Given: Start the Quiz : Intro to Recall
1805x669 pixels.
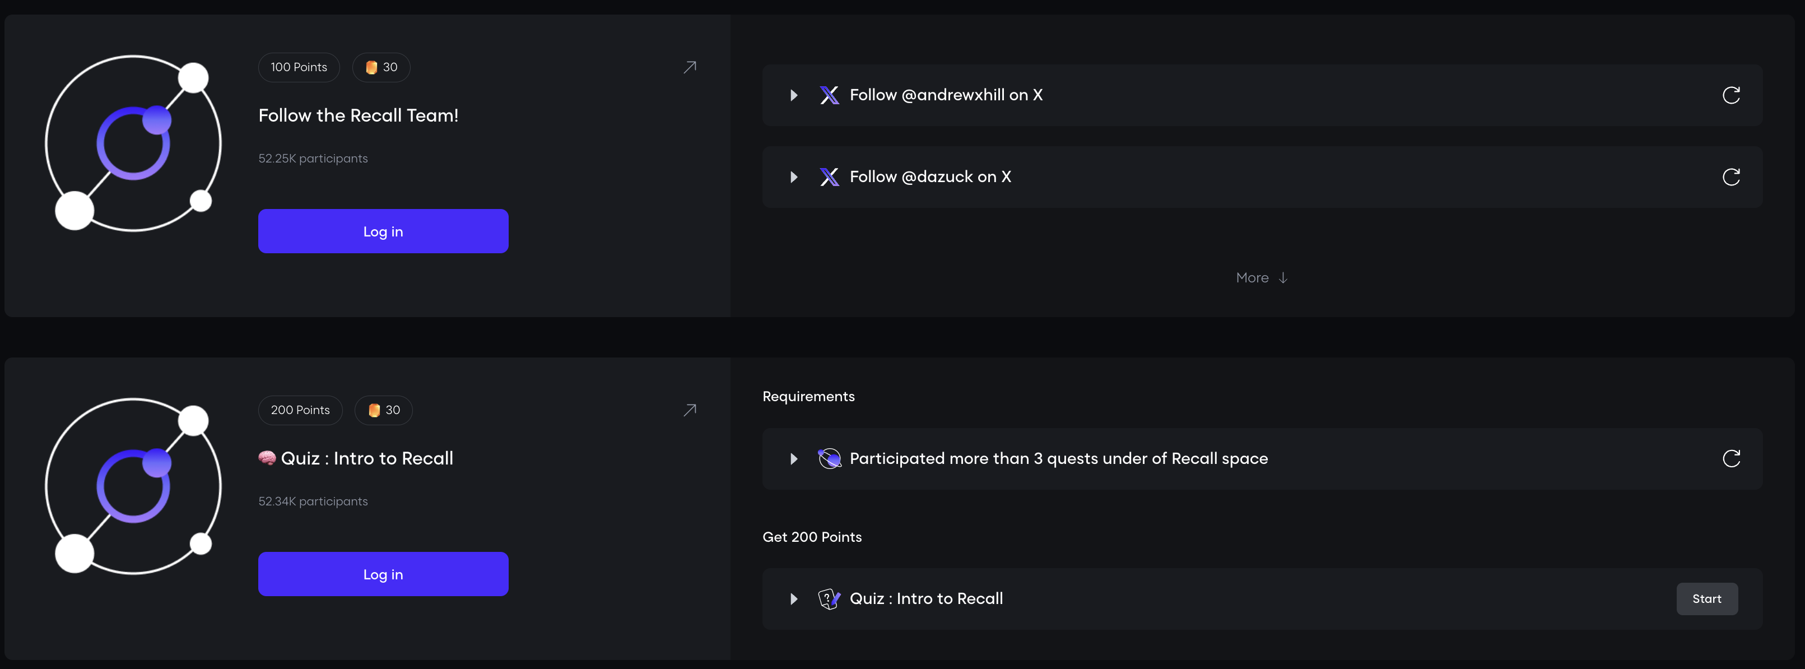Looking at the screenshot, I should 1706,599.
